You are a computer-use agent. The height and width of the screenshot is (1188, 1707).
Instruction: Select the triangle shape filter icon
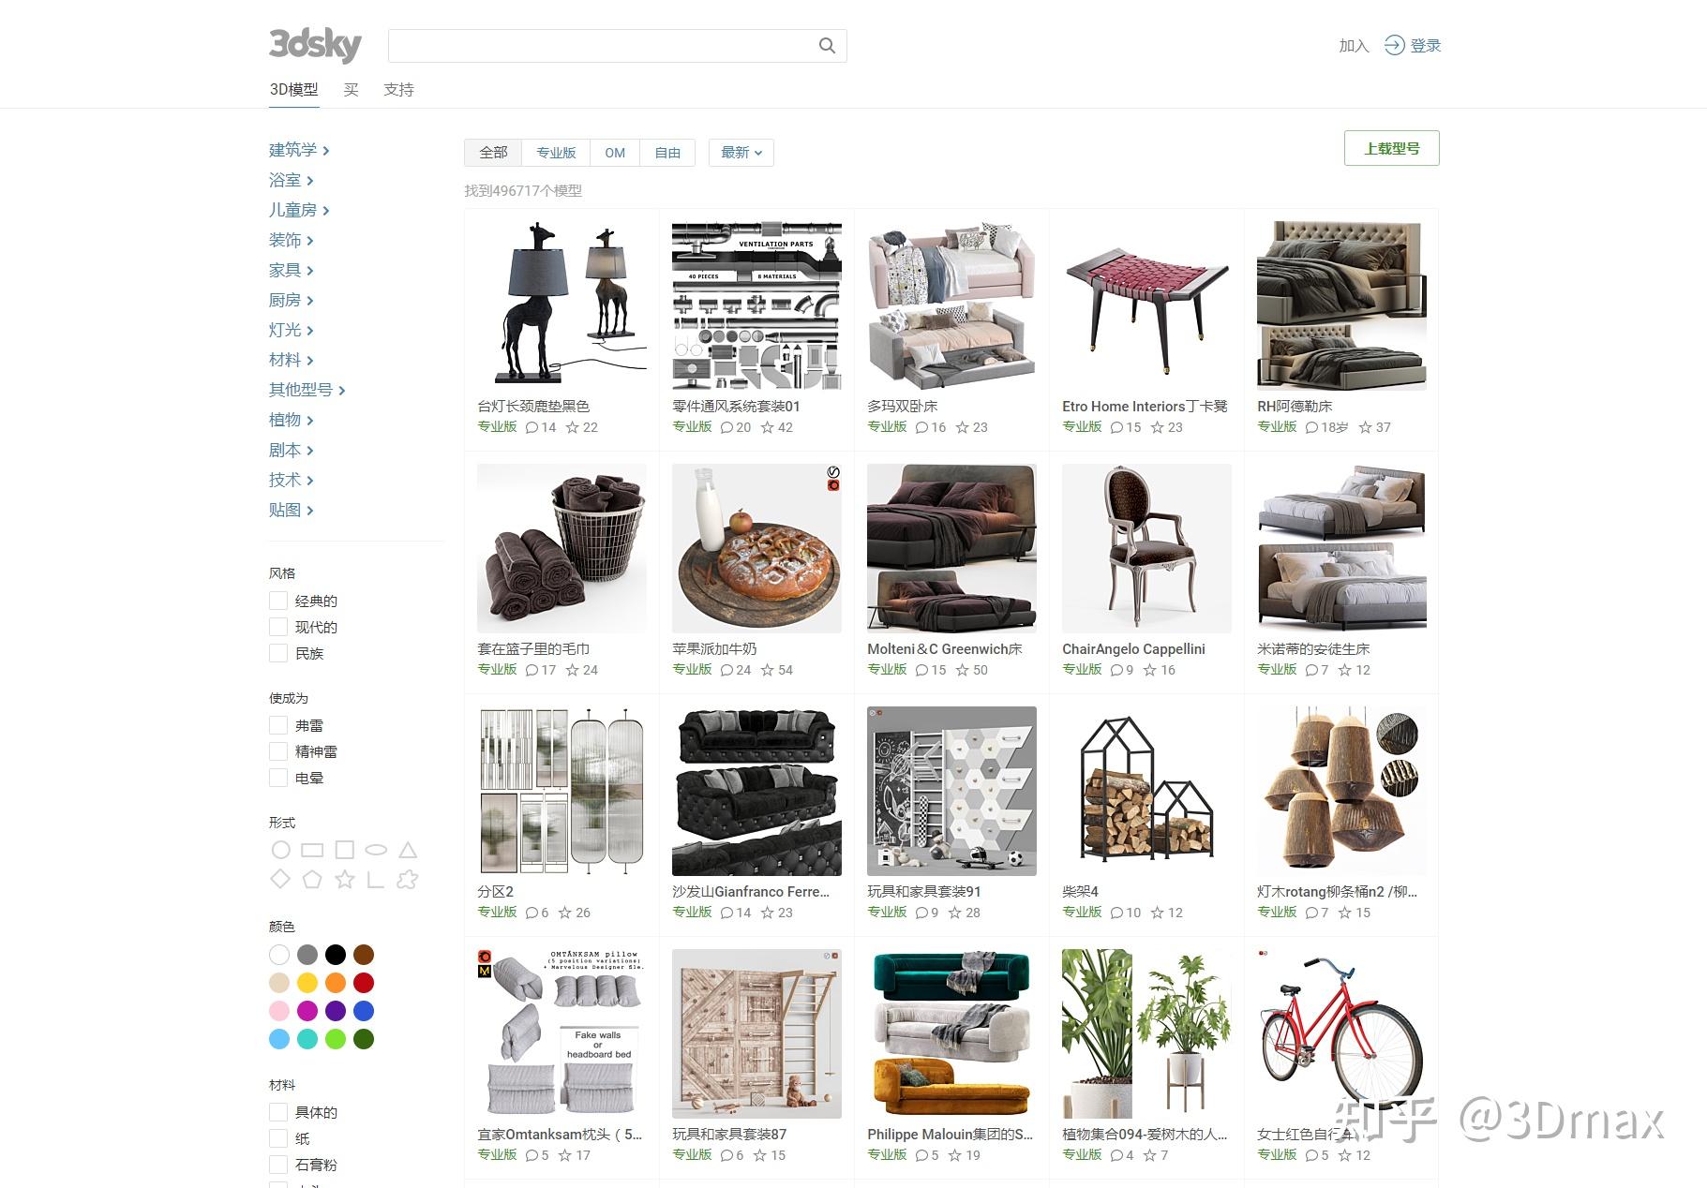[x=407, y=850]
